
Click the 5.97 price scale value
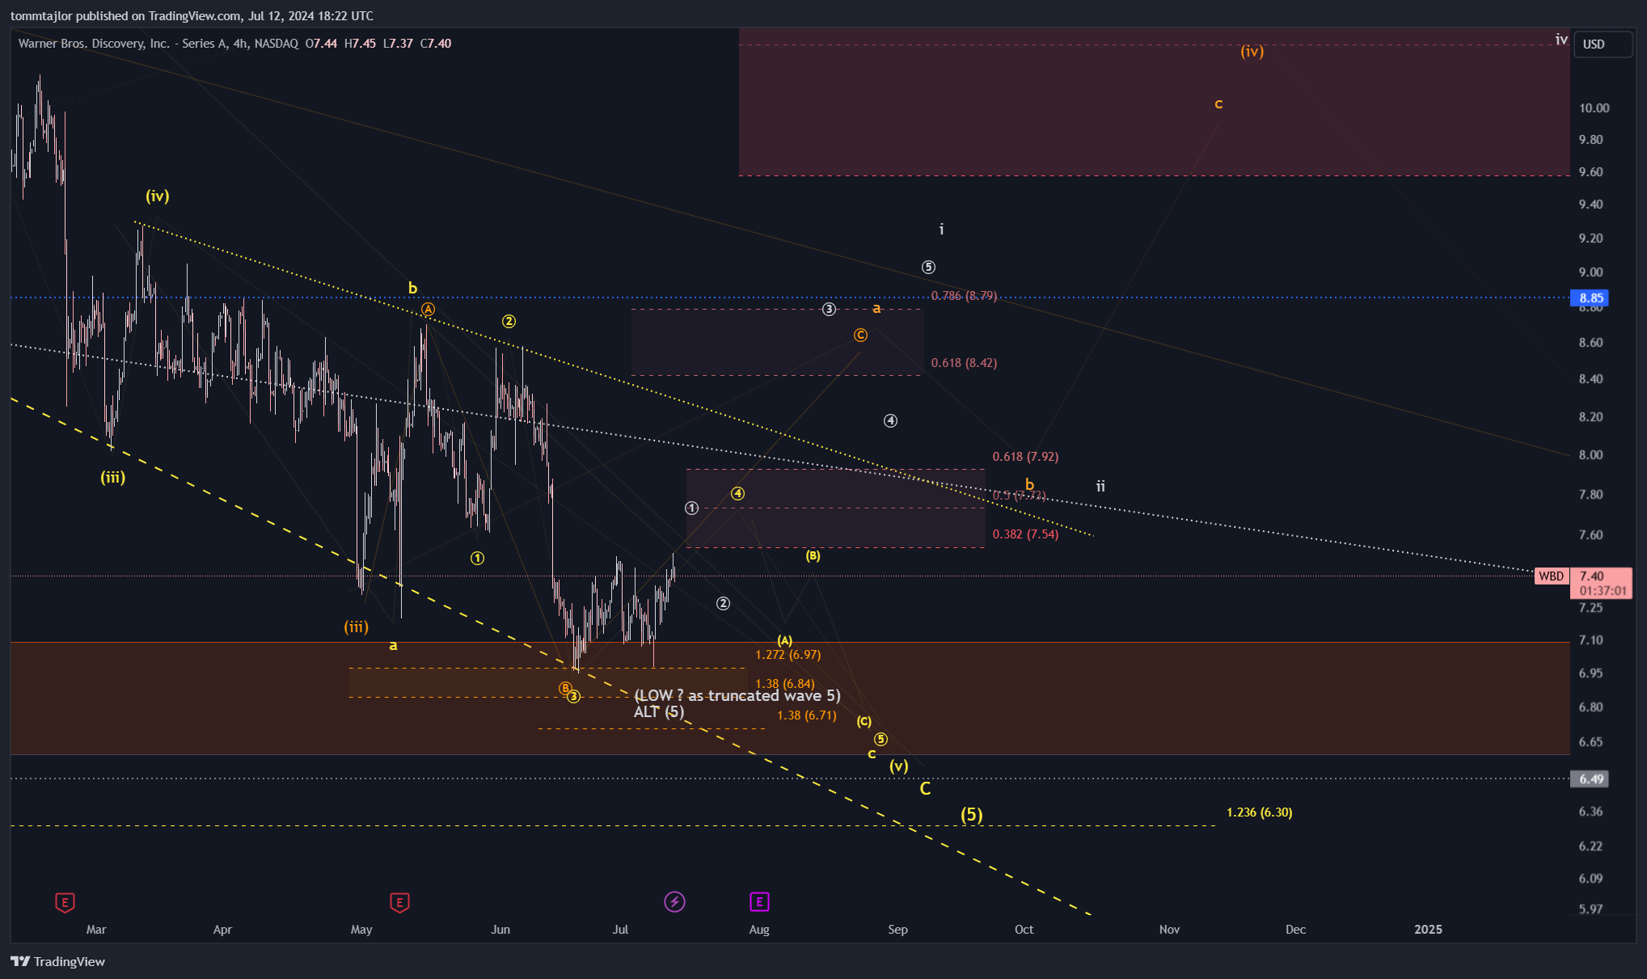[1590, 909]
